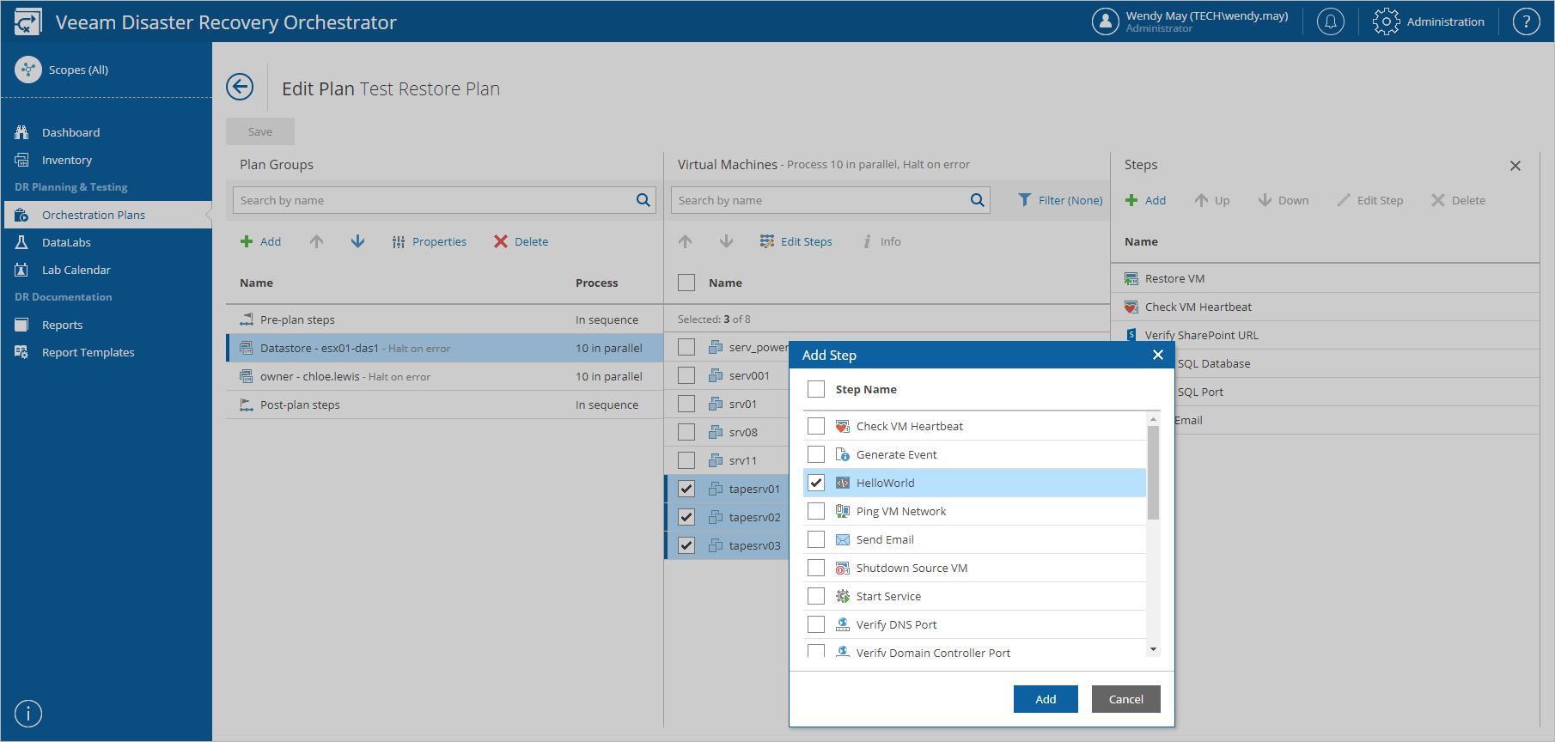Click the Cancel button in dialog

(1125, 699)
